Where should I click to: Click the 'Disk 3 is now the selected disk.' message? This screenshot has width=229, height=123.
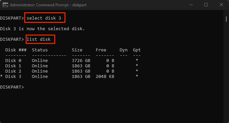42,29
